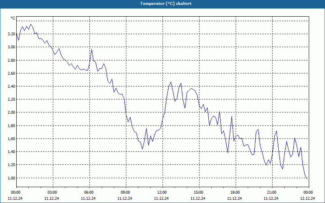Click the 2,80 y-axis value

pos(11,60)
